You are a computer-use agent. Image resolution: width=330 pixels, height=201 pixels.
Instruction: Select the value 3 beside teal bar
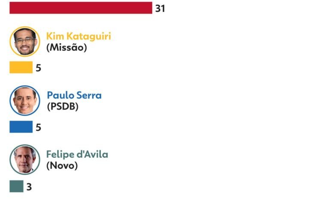click(x=29, y=186)
